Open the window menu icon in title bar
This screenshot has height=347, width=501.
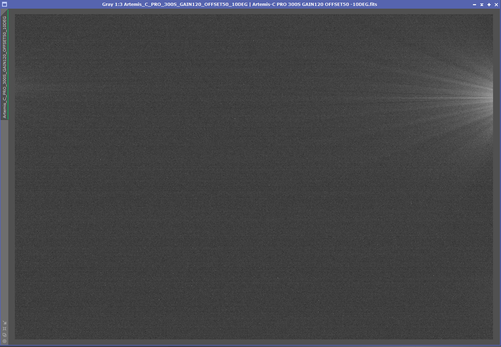[4, 4]
